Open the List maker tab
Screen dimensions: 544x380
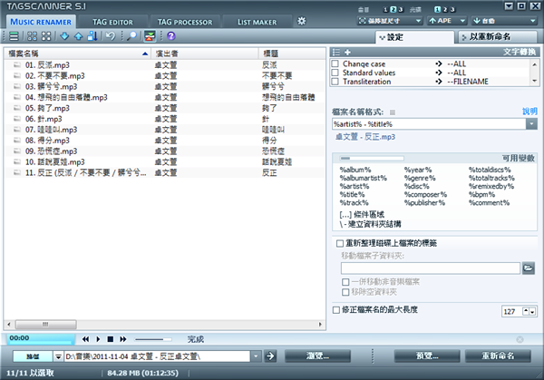click(257, 20)
